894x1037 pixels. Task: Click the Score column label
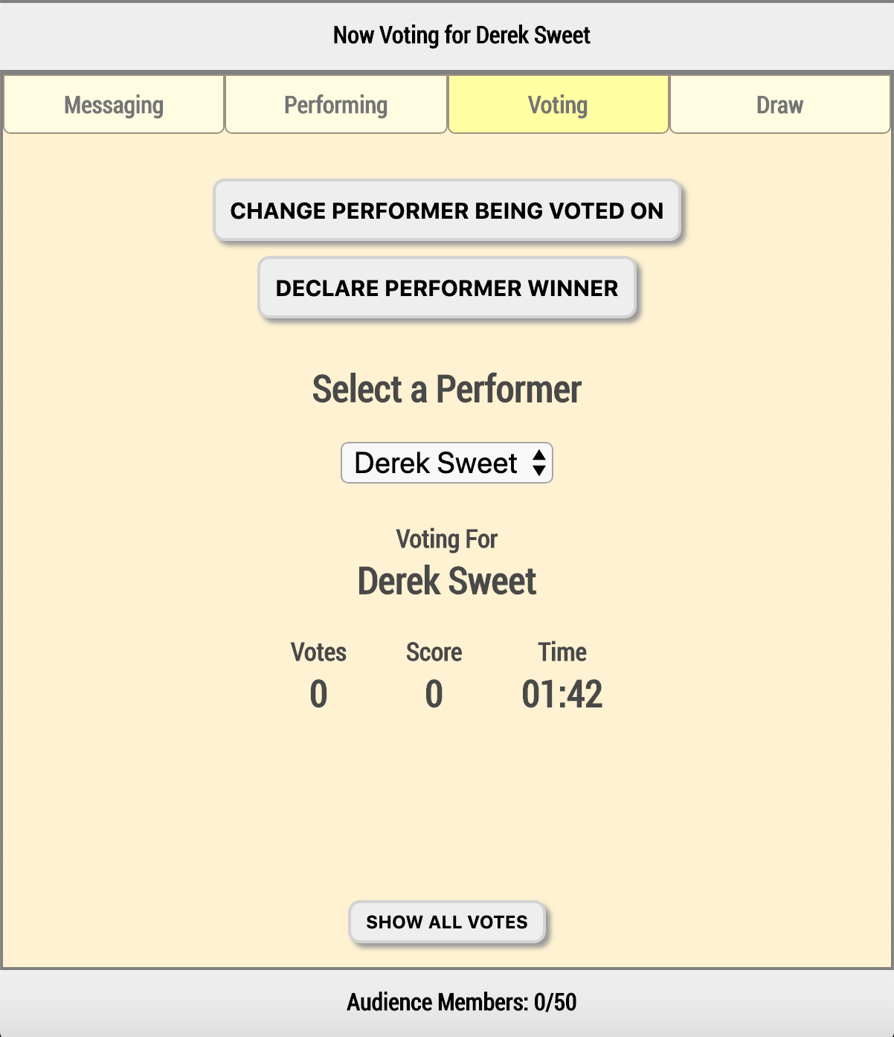434,652
